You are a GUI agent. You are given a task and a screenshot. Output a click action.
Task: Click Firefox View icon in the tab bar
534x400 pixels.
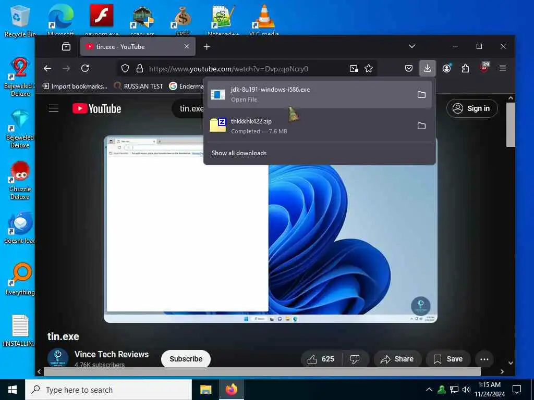pyautogui.click(x=66, y=46)
